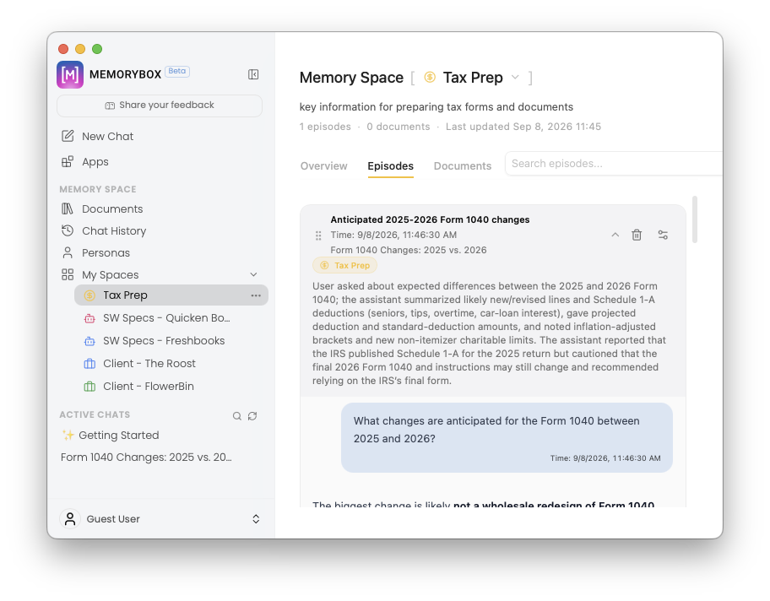The image size is (770, 601).
Task: Open the Tax Prep more options menu
Action: [x=256, y=295]
